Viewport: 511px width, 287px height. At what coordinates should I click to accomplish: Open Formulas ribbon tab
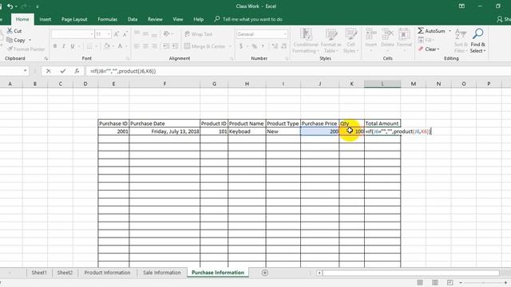108,19
